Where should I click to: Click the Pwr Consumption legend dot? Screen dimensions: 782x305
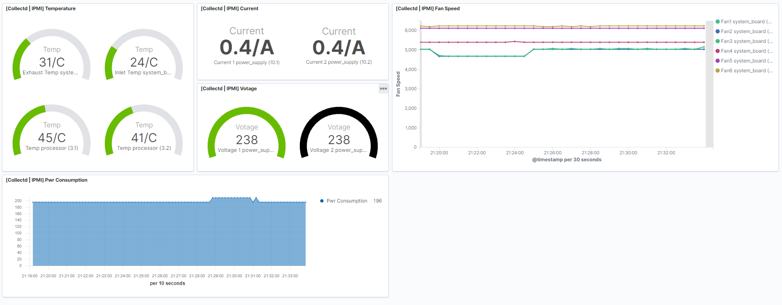point(322,201)
